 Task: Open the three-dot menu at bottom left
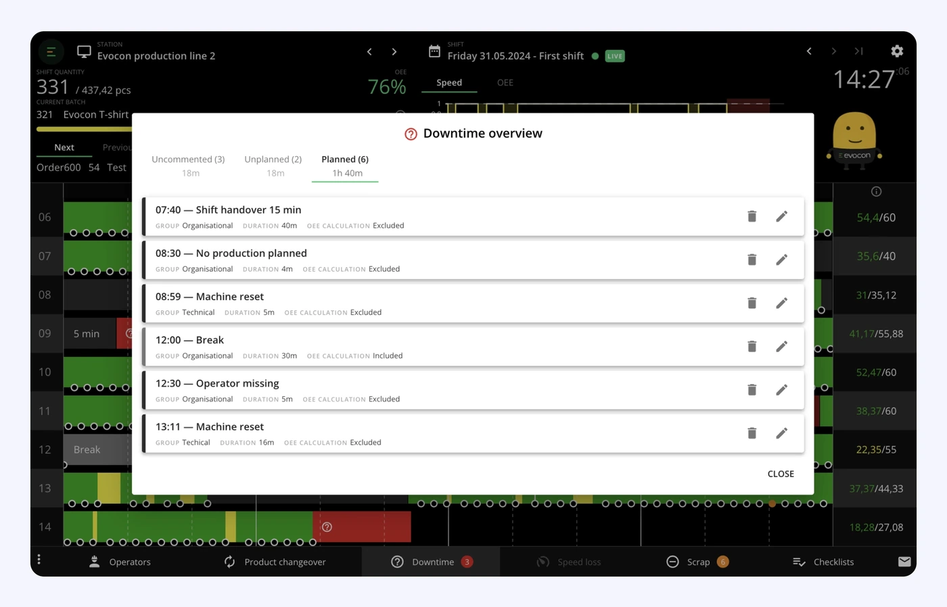point(39,560)
